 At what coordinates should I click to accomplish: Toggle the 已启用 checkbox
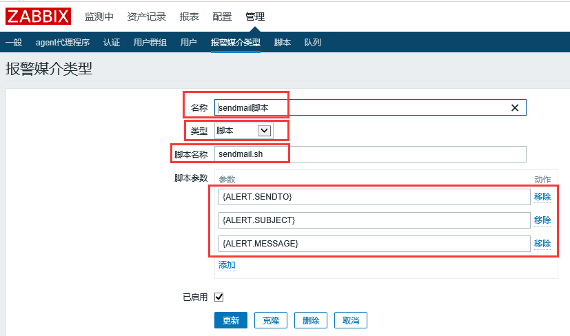[219, 297]
